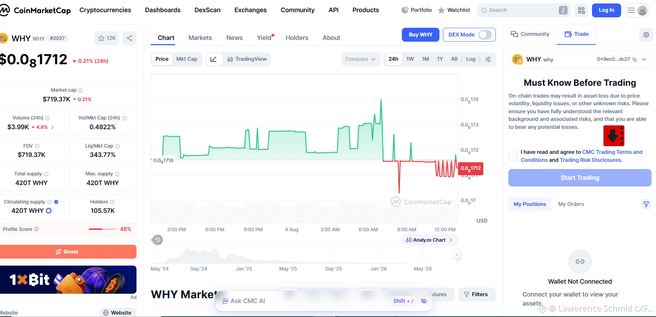Click the Buy WHY button
Image resolution: width=656 pixels, height=317 pixels.
click(x=421, y=35)
